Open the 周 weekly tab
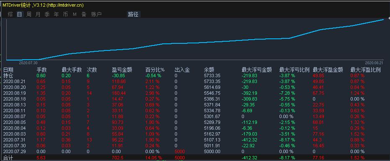390x161 pixels. point(29,14)
